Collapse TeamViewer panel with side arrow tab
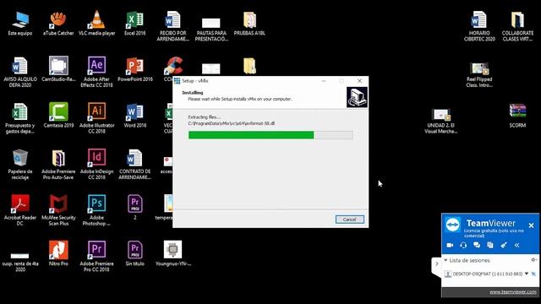 click(x=436, y=264)
